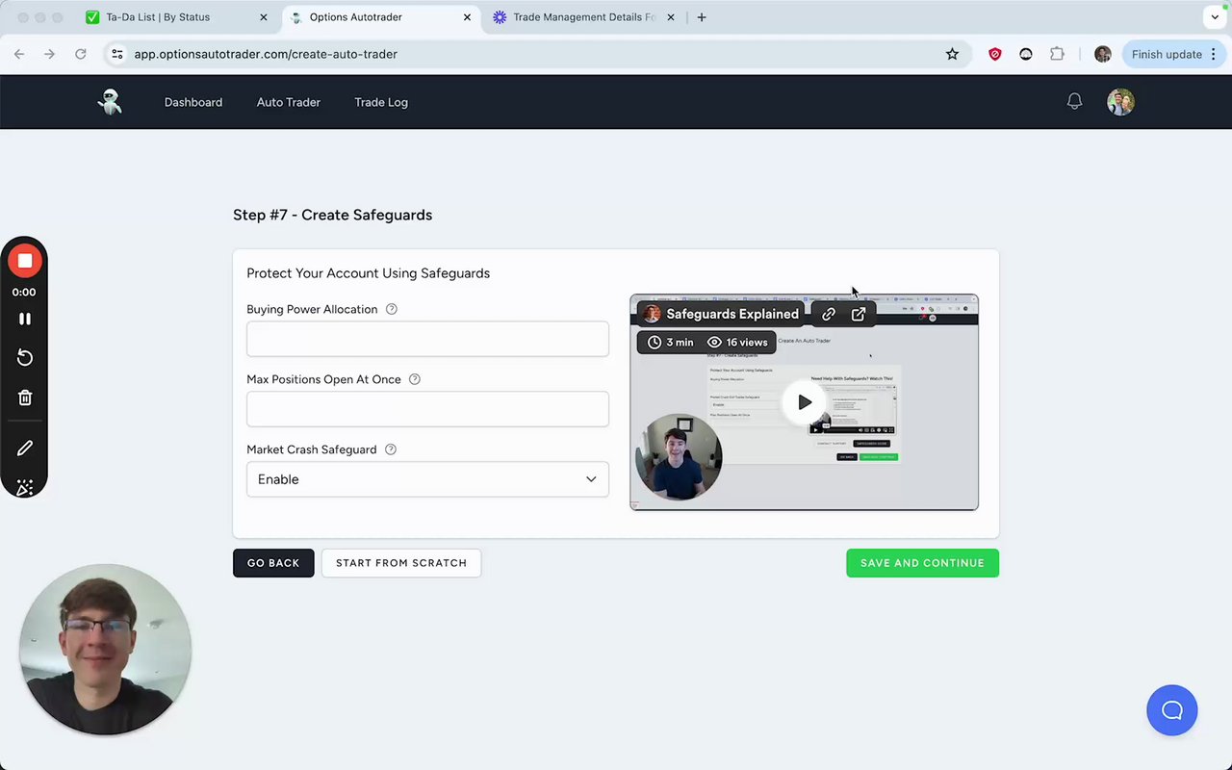
Task: Open Safeguards Explained video in new window
Action: coord(859,314)
